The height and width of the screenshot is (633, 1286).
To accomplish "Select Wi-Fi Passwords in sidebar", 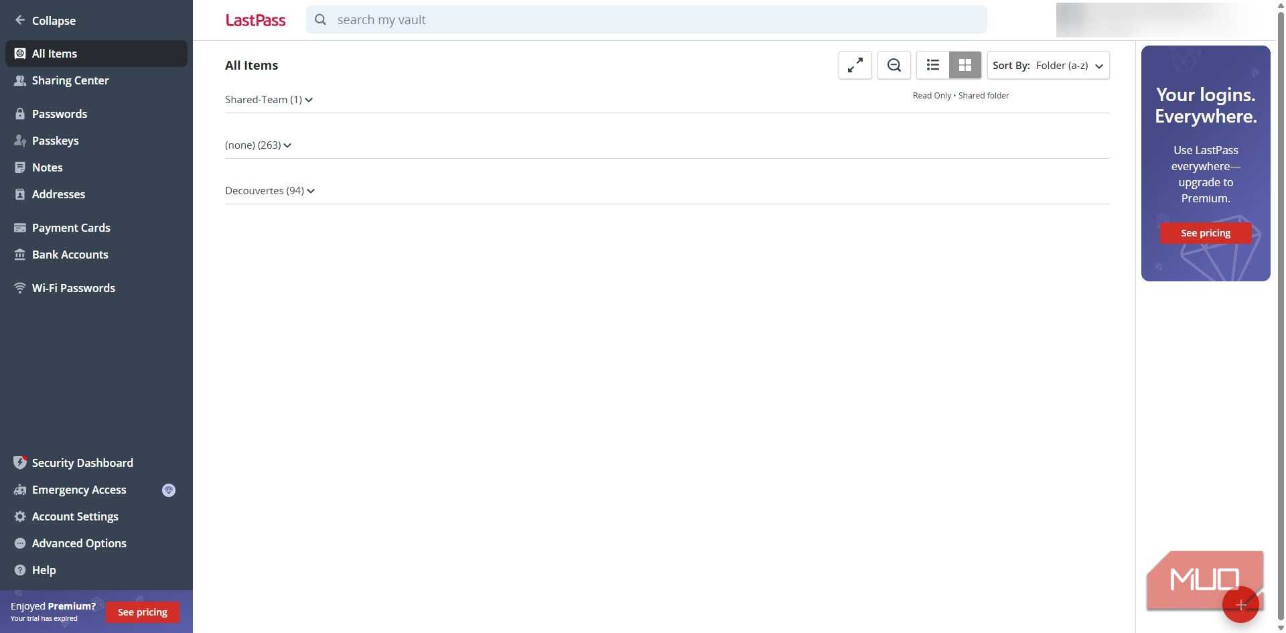I will coord(96,288).
